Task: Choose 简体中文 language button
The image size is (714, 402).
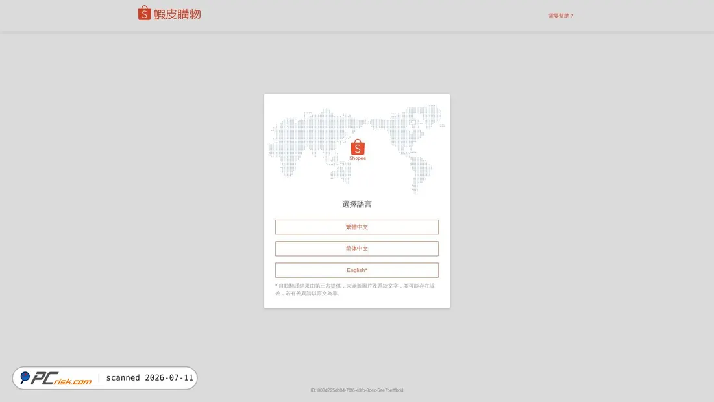Action: coord(356,248)
